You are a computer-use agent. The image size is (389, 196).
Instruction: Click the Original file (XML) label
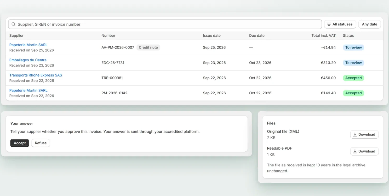coord(283,132)
